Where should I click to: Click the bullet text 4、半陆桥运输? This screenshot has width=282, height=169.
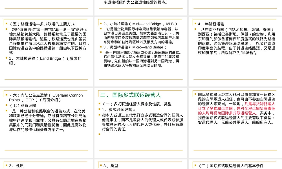click(x=211, y=24)
